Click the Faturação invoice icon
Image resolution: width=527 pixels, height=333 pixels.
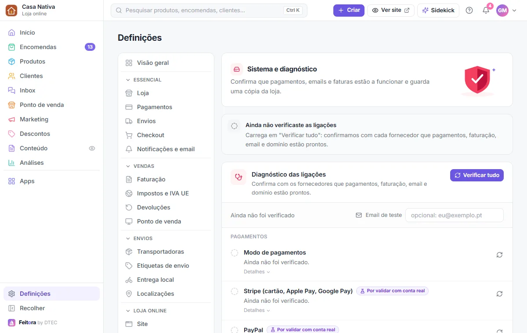point(129,179)
